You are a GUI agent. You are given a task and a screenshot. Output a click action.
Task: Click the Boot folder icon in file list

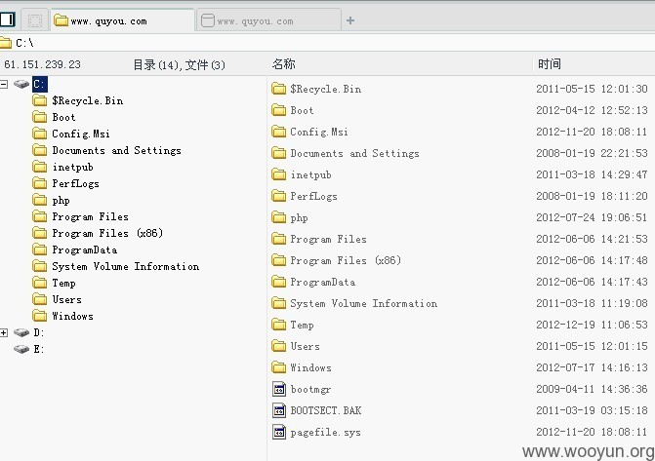(278, 110)
